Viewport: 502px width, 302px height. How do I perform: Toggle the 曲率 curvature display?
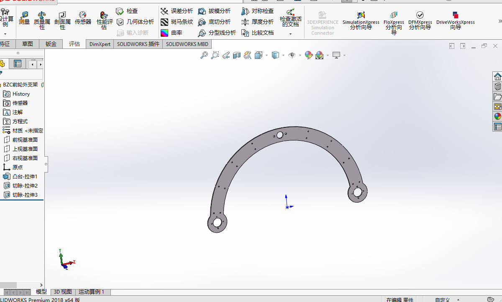click(x=172, y=33)
